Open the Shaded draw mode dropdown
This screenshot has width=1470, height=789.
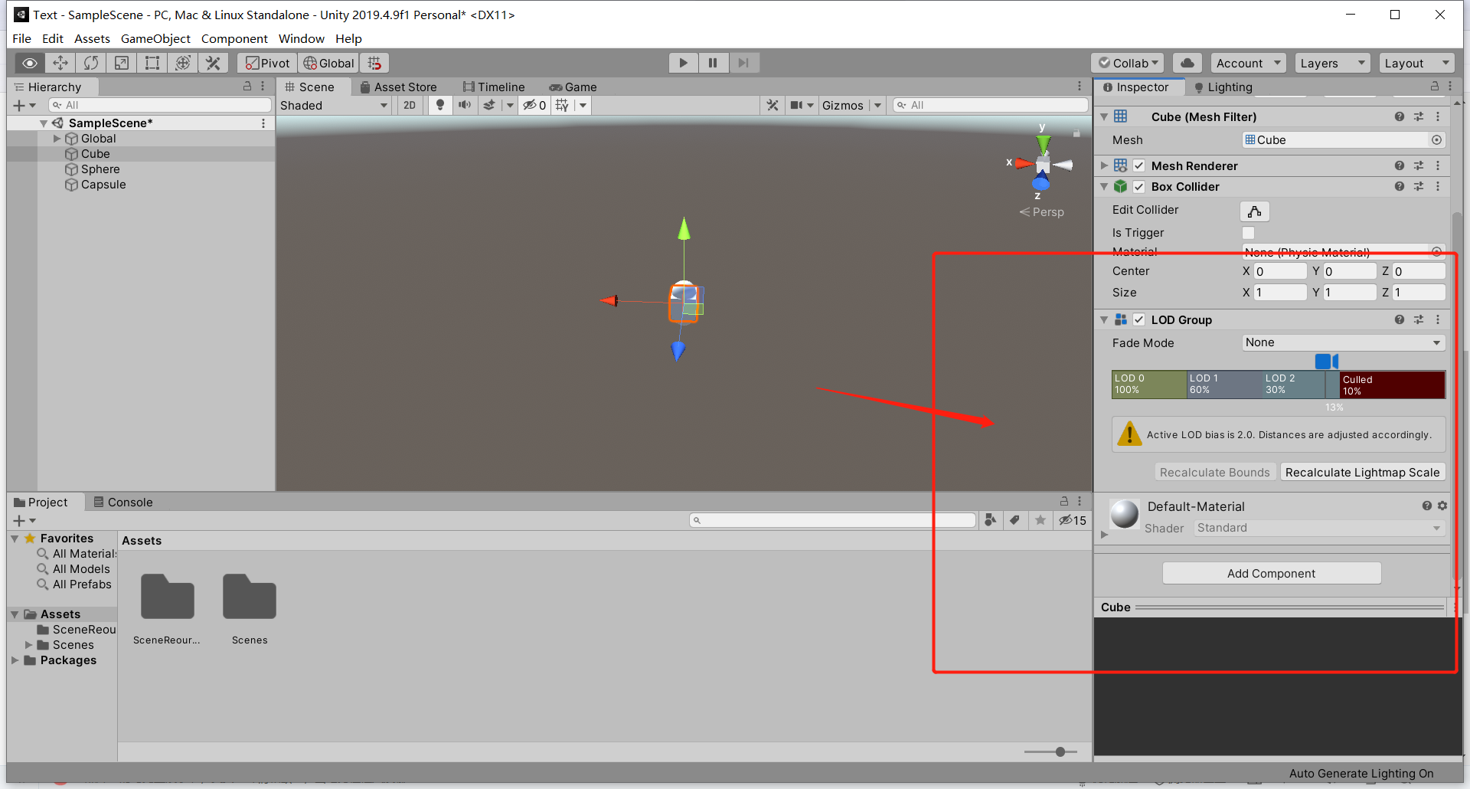tap(334, 105)
